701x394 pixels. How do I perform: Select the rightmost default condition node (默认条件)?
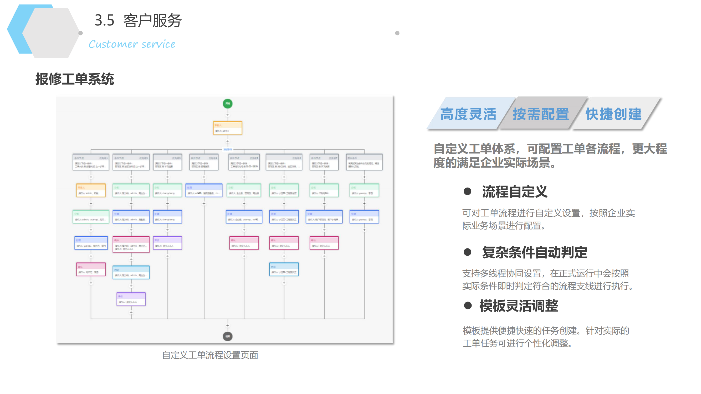click(364, 162)
